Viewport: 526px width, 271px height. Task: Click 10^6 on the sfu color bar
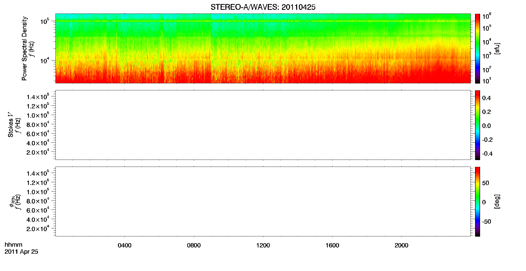coord(487,16)
